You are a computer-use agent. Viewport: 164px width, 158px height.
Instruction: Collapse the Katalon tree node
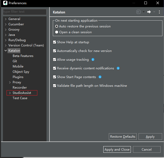coord(6,51)
